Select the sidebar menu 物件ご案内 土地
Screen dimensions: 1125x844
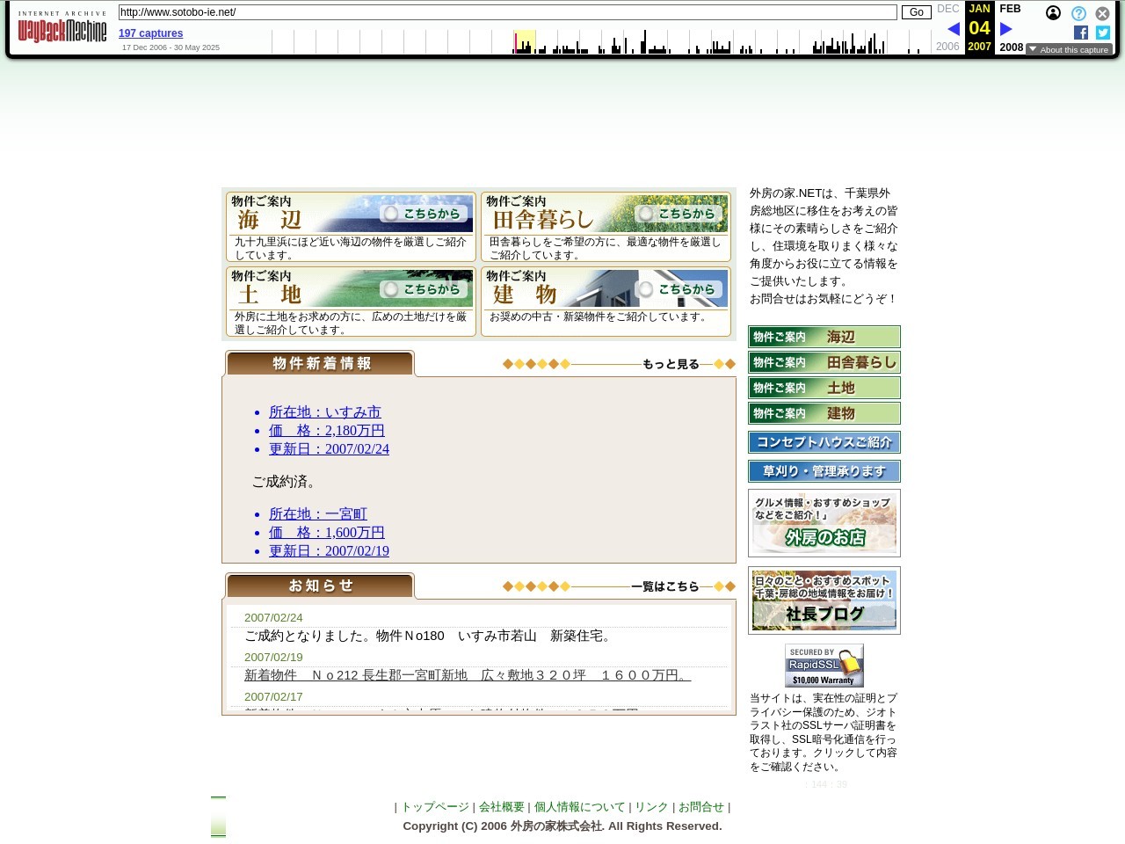coord(824,388)
